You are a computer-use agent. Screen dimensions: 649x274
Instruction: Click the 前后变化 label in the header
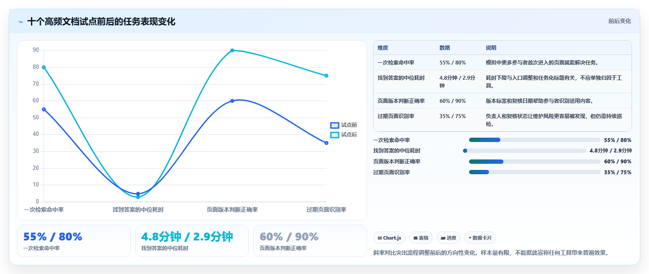point(619,21)
